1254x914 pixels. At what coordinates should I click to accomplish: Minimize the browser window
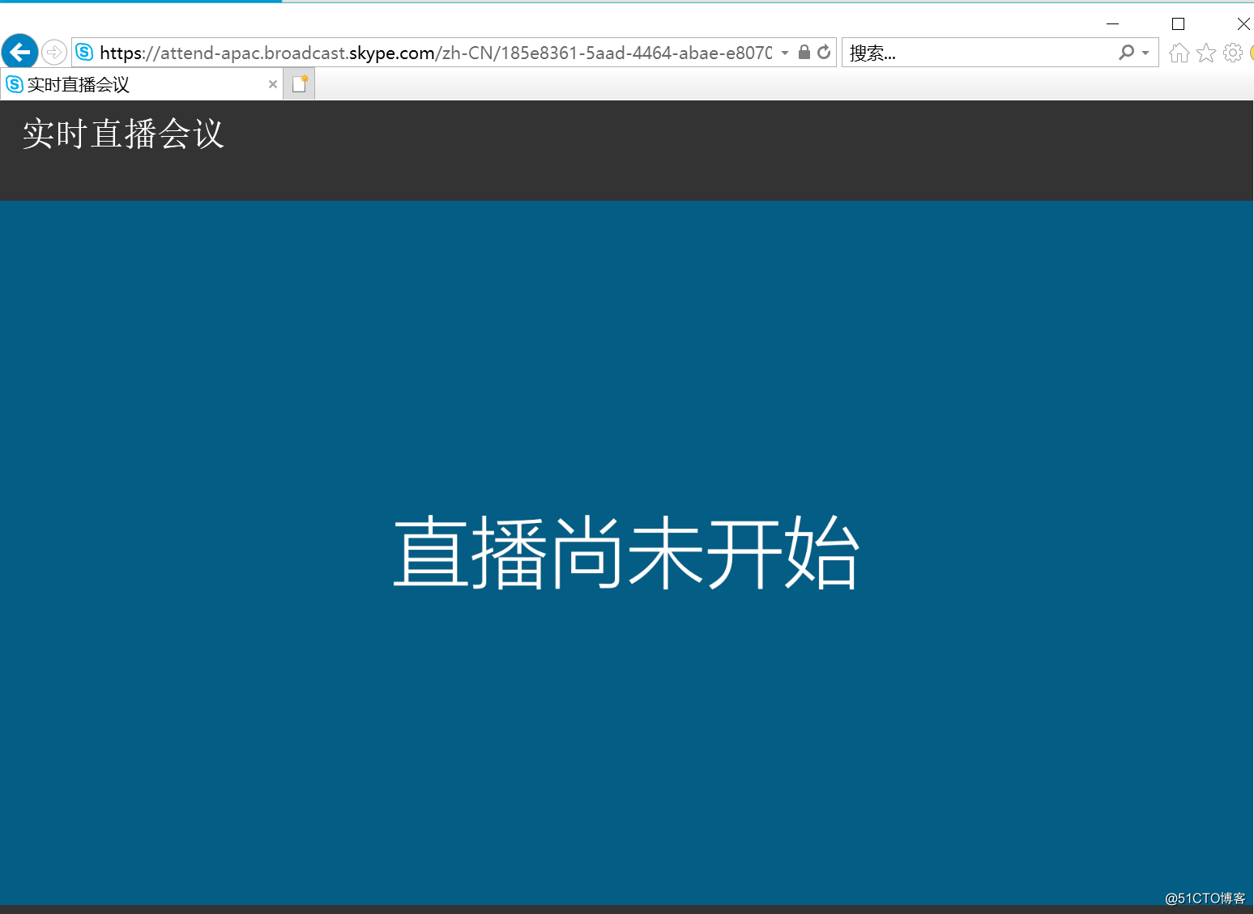click(x=1112, y=23)
